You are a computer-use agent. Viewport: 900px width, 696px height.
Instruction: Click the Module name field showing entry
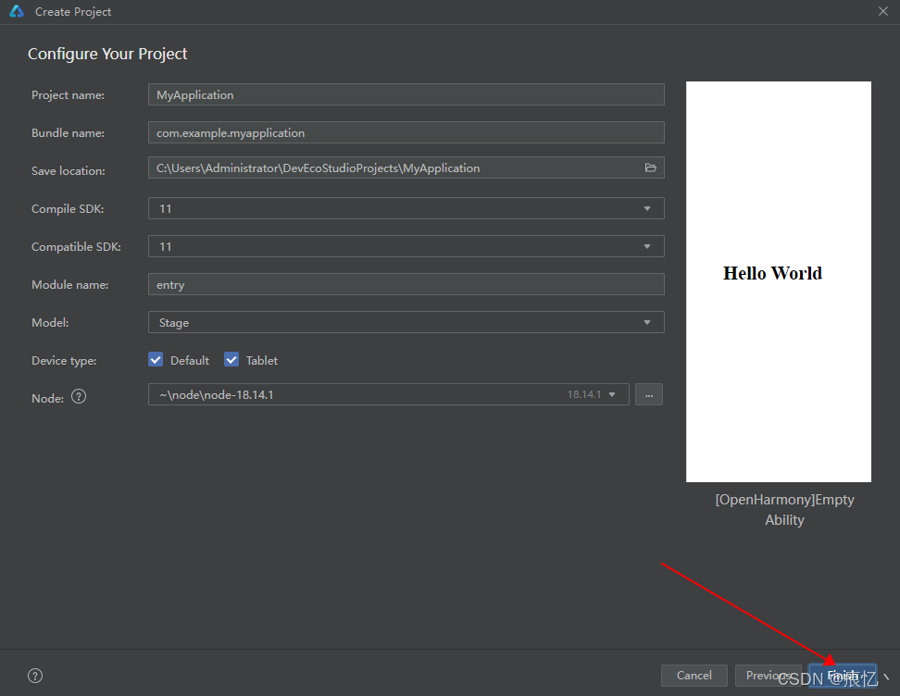click(406, 284)
